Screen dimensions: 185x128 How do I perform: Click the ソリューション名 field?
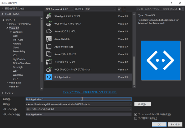pos(78,114)
